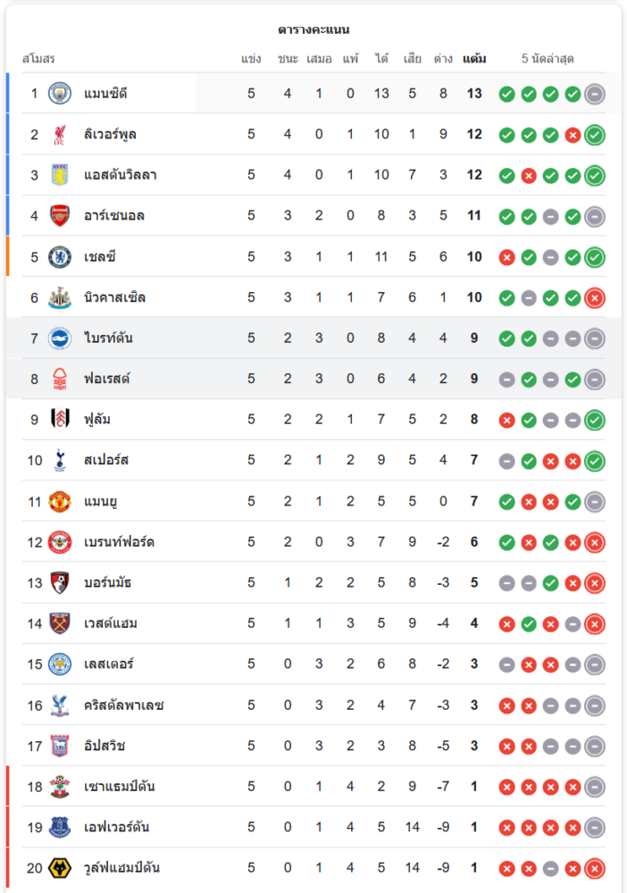Click the Arsenal club crest icon
This screenshot has width=627, height=893.
tap(60, 216)
